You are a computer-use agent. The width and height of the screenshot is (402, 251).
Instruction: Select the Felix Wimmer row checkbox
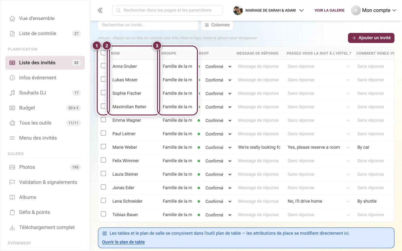pyautogui.click(x=103, y=160)
